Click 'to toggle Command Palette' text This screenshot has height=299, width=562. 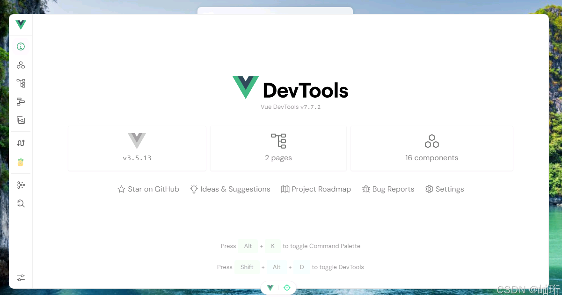pos(321,246)
